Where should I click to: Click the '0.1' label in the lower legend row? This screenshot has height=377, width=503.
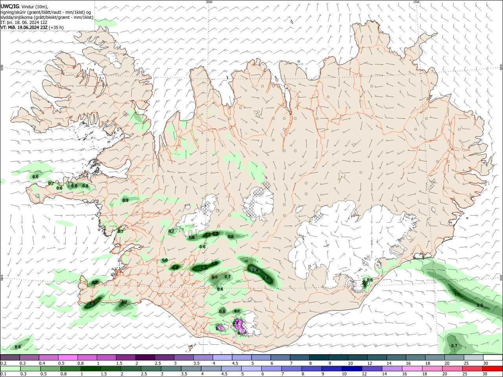pos(3,375)
